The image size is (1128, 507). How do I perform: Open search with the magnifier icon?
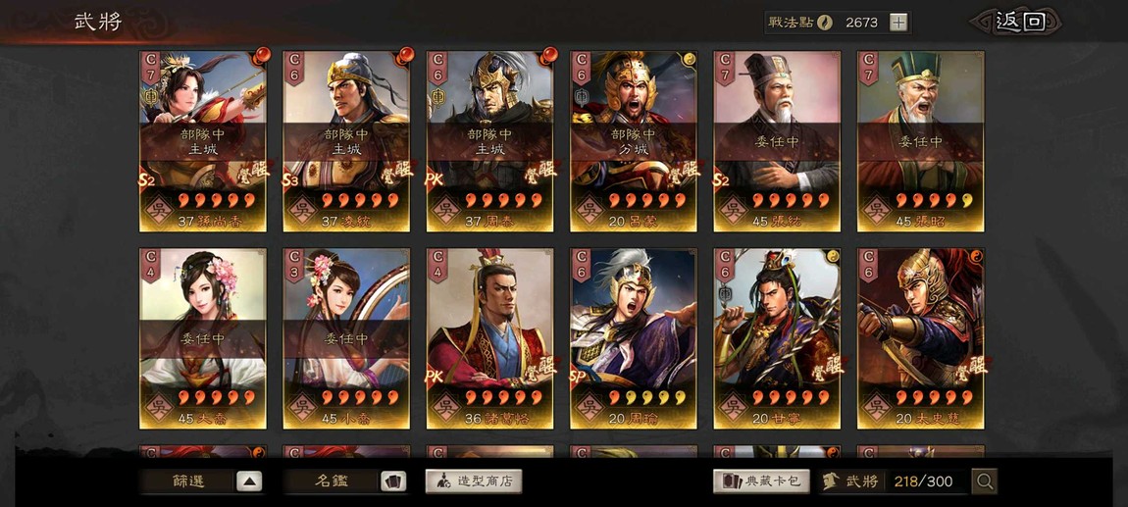coord(984,482)
